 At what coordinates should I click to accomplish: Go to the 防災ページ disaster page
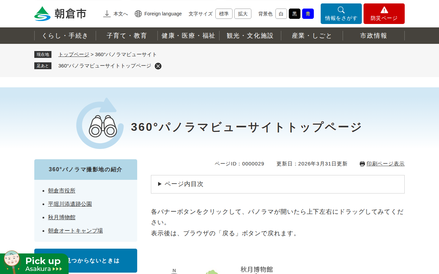click(x=384, y=14)
